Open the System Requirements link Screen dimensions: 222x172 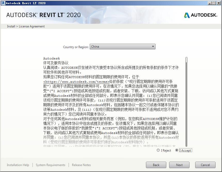pos(51,165)
